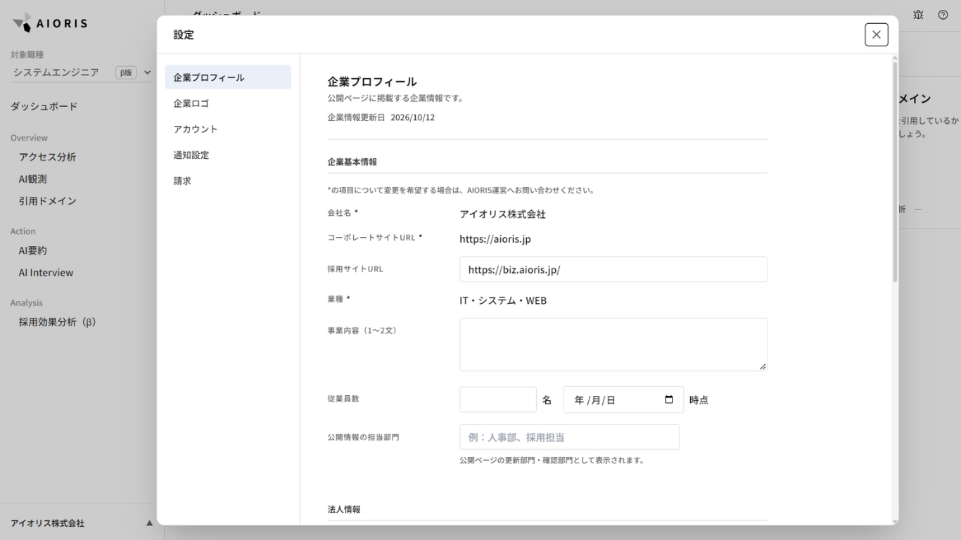Select 引用ドメイン in the sidebar
961x540 pixels.
(48, 201)
